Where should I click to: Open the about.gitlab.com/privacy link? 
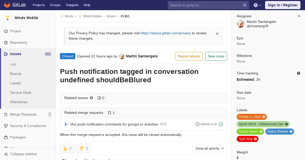click(166, 33)
